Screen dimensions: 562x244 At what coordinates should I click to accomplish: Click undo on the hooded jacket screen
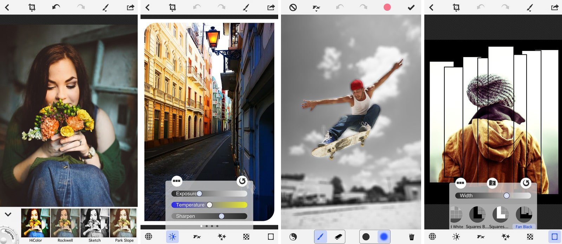coord(481,7)
